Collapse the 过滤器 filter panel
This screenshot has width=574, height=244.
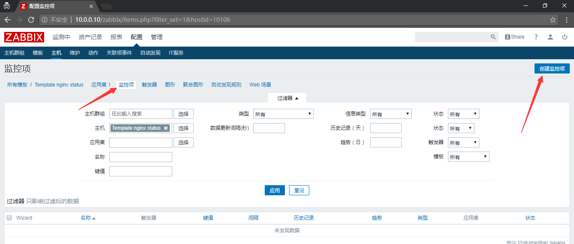coord(287,98)
